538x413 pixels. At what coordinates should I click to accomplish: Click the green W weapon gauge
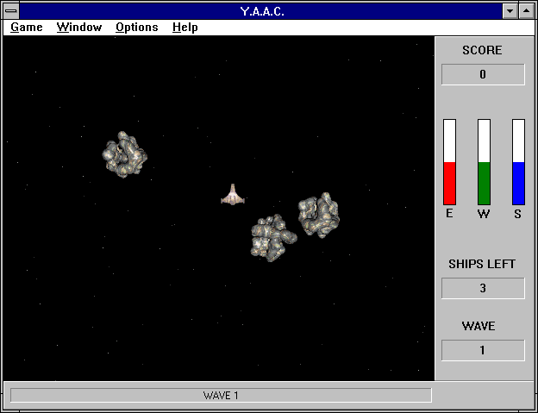point(484,162)
